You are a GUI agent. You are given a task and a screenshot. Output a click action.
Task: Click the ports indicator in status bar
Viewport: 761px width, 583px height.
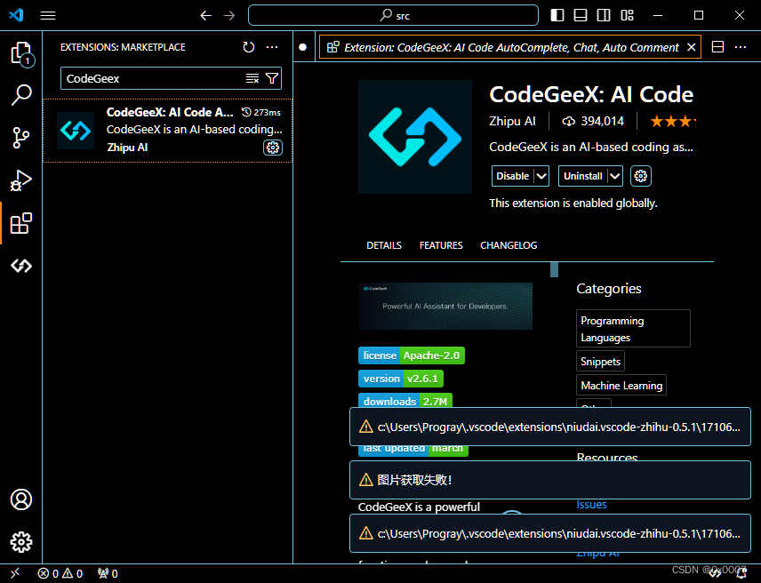click(x=108, y=573)
